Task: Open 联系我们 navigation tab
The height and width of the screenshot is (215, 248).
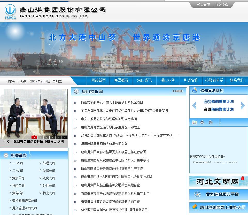Action: point(237,80)
